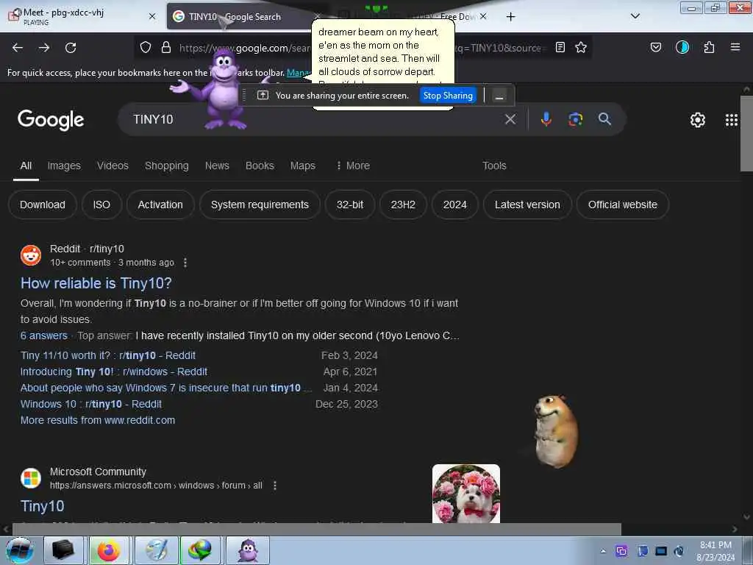The image size is (753, 565).
Task: Click the Google logo
Action: [51, 120]
